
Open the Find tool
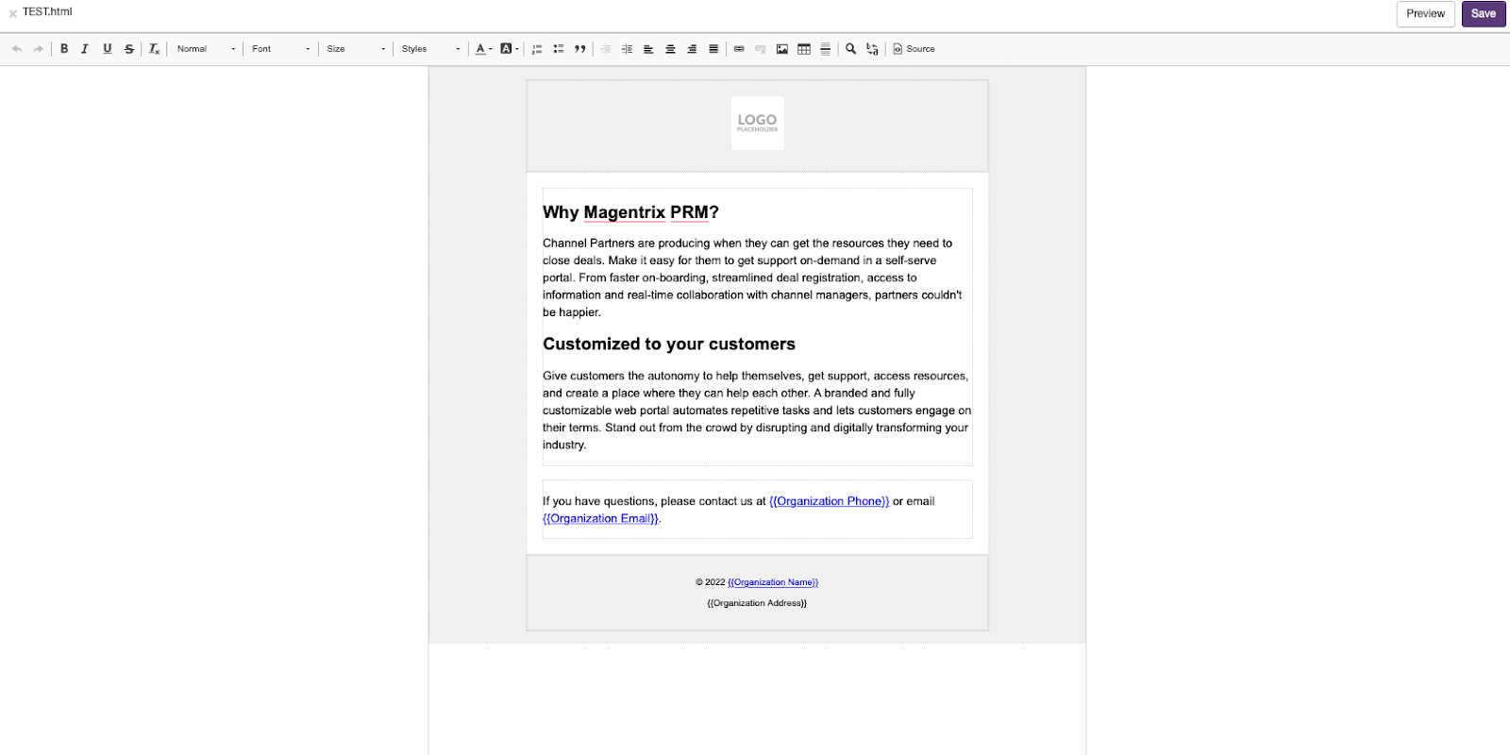click(850, 49)
